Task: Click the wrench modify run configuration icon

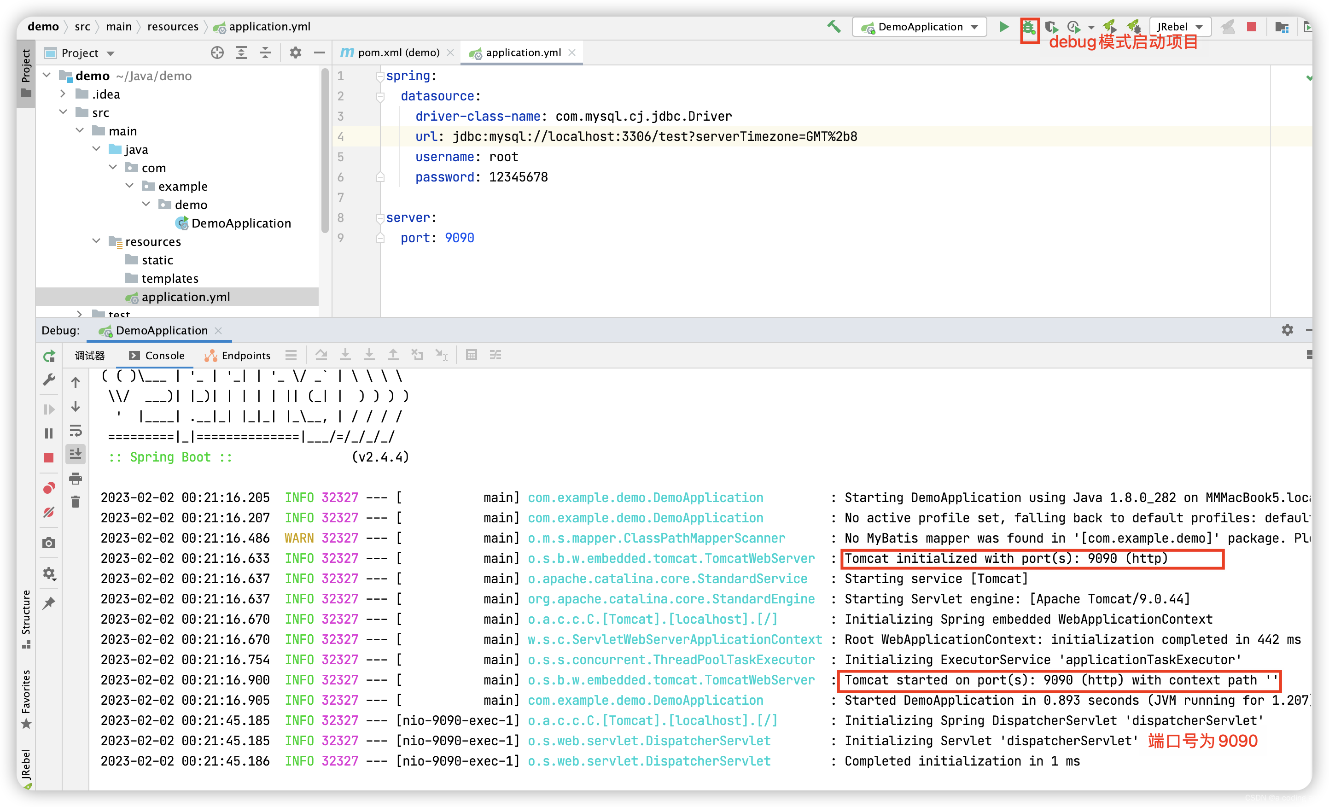Action: pos(49,380)
